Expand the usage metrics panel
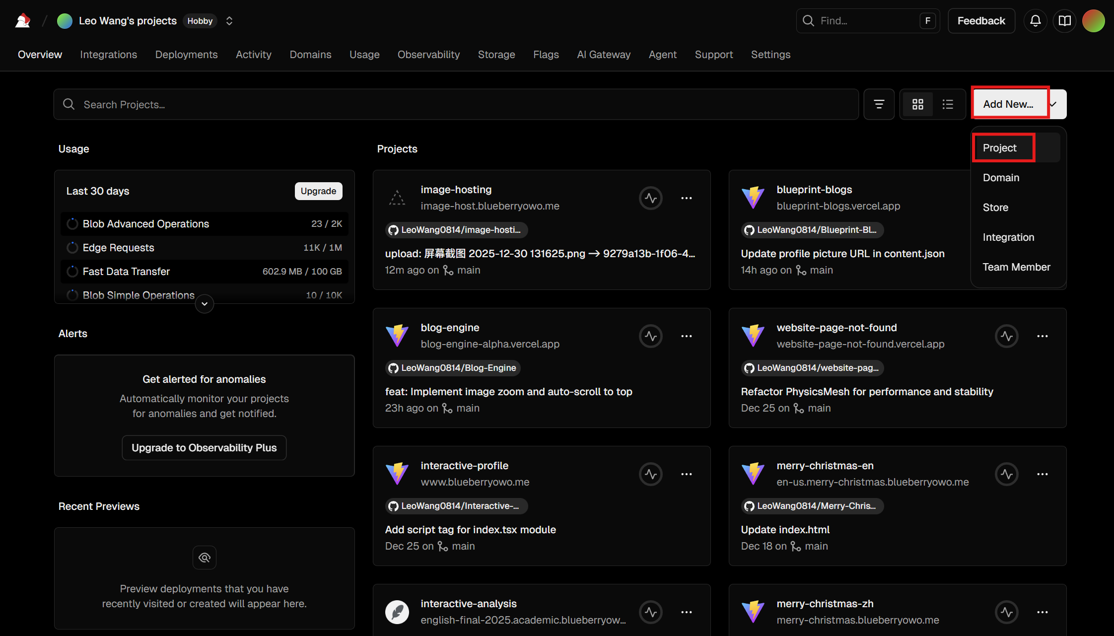Screen dimensions: 1114x636 click(204, 303)
